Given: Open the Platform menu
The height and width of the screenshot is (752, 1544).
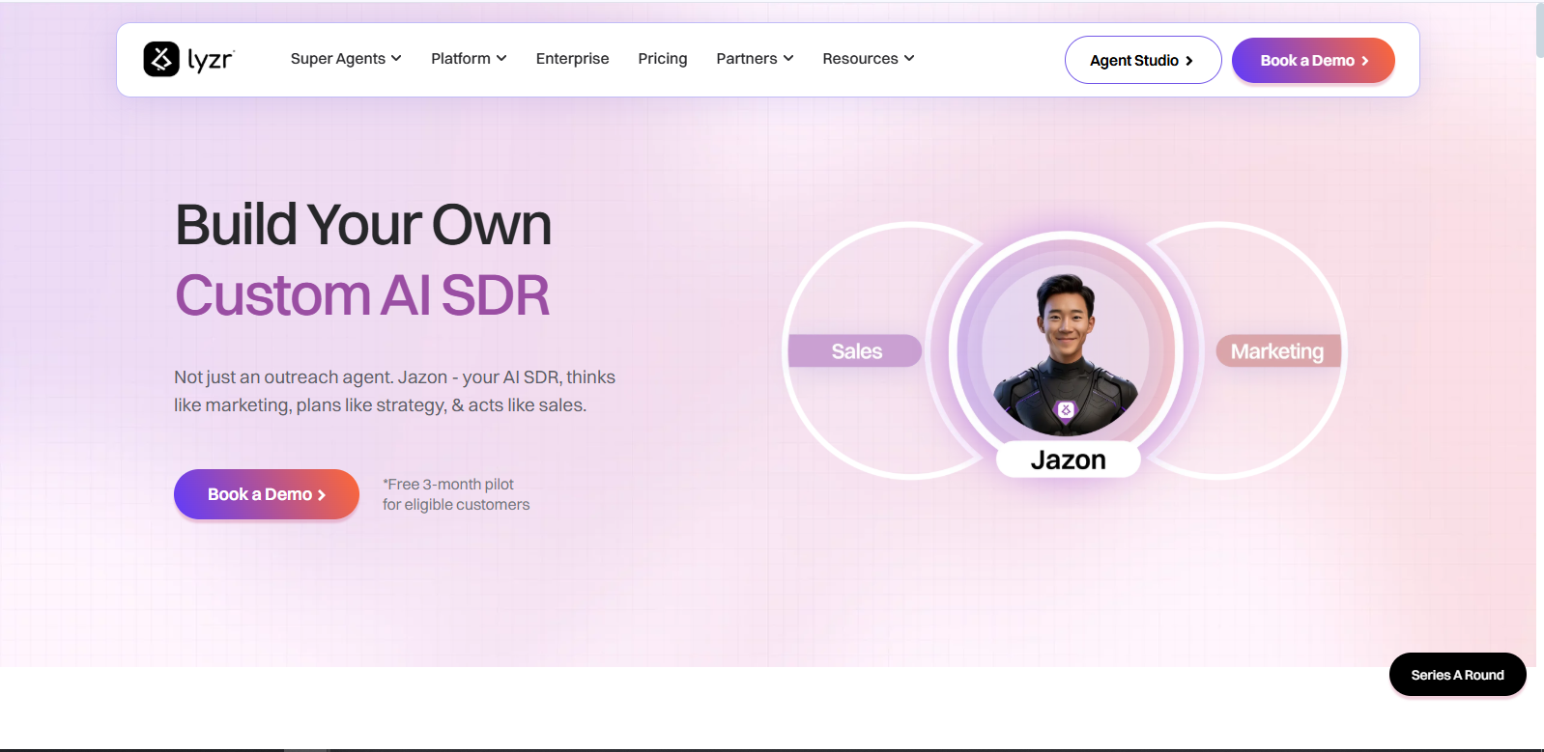Looking at the screenshot, I should click(x=469, y=59).
